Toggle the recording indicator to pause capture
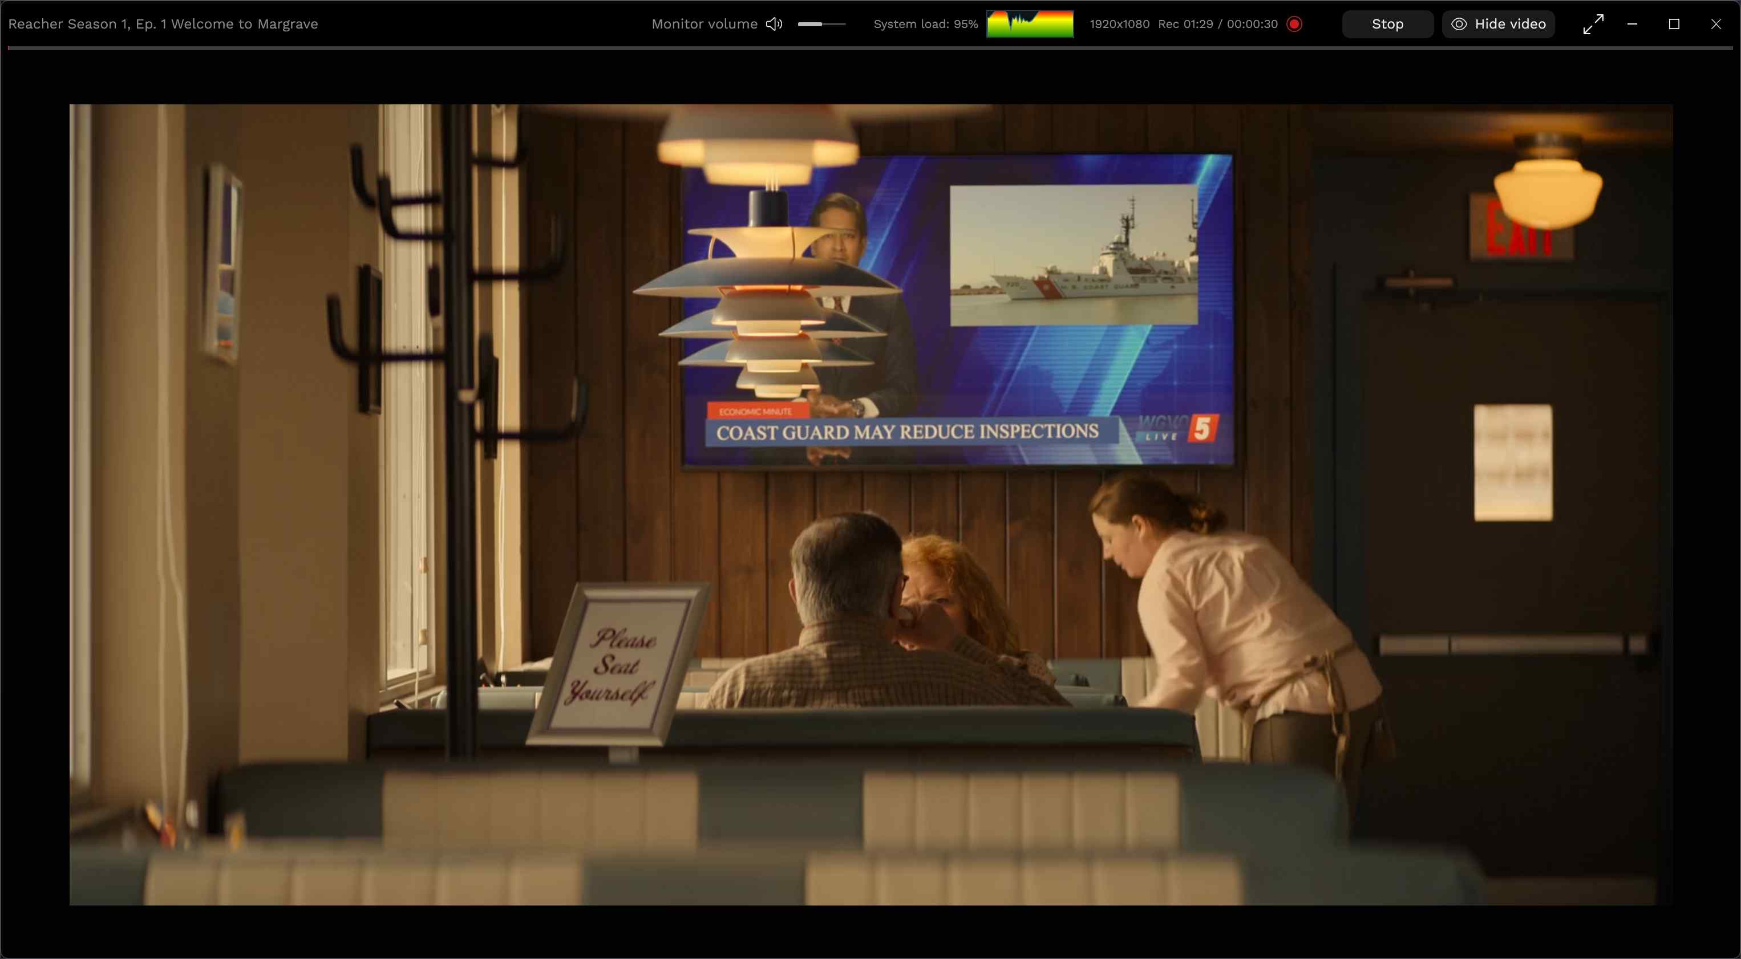This screenshot has height=959, width=1741. point(1295,23)
